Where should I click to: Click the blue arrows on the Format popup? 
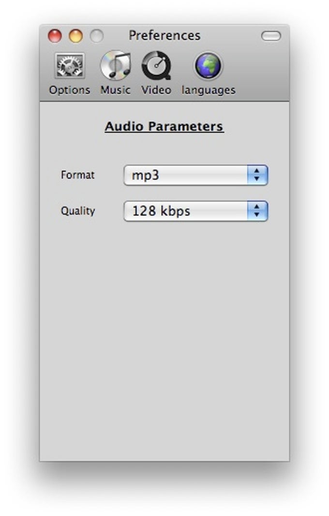pos(257,175)
